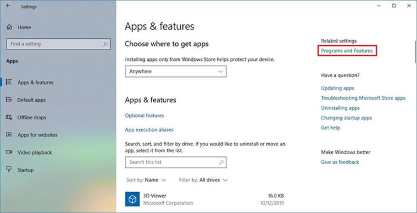The image size is (417, 213).
Task: Click the Video playback sidebar icon
Action: [x=9, y=152]
